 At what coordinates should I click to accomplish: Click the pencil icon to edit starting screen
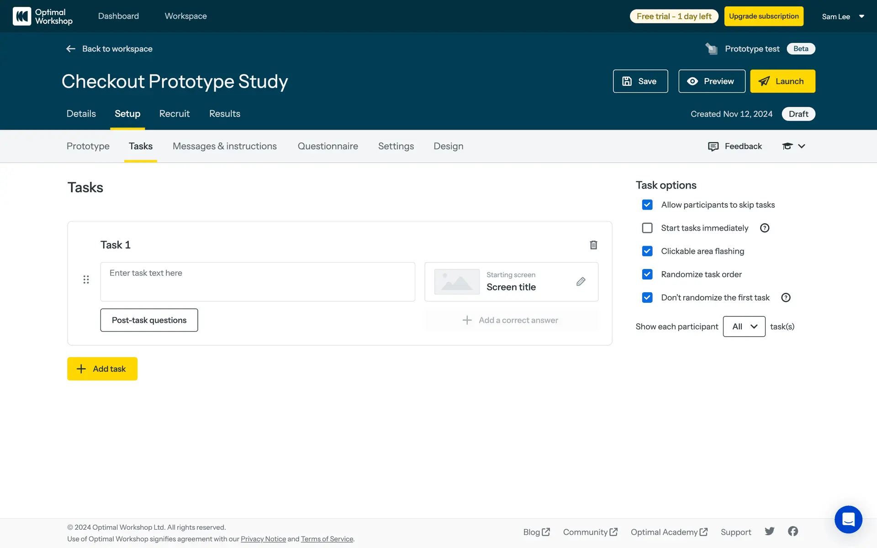[x=581, y=281]
